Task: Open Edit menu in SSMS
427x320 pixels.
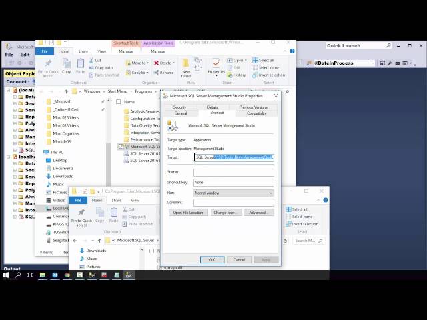Action: [25, 55]
